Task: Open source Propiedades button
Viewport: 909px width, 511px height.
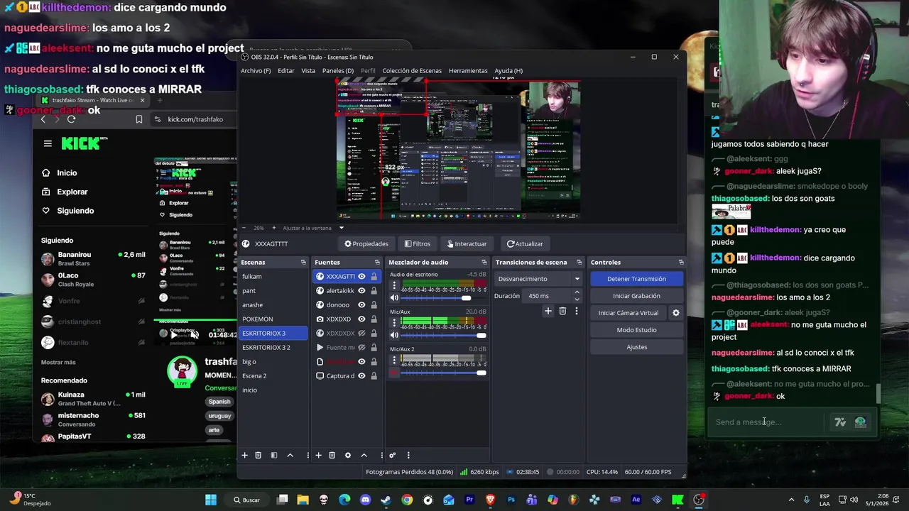Action: (x=366, y=243)
